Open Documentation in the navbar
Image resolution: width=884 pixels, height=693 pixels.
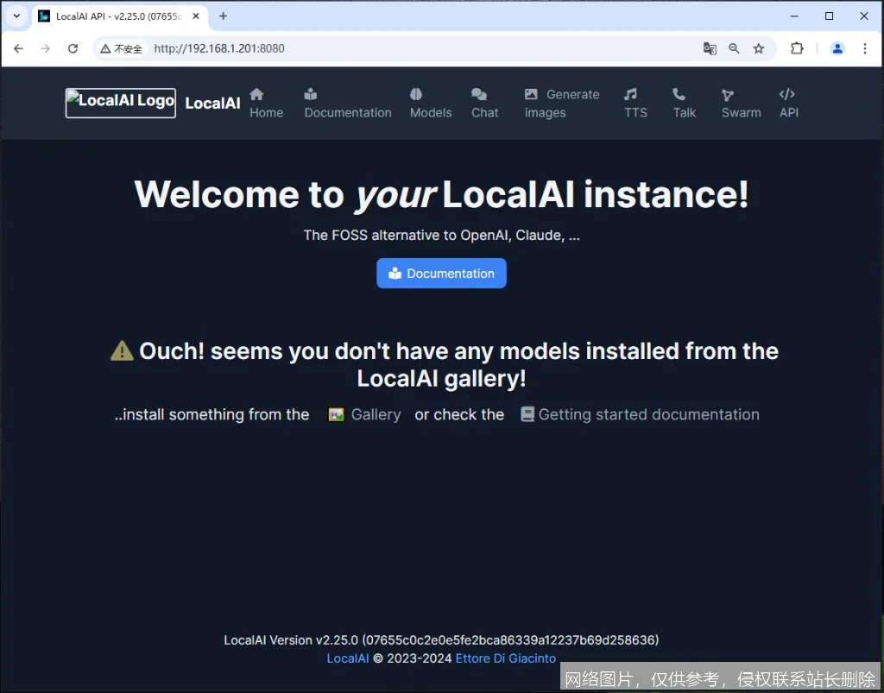pyautogui.click(x=348, y=104)
